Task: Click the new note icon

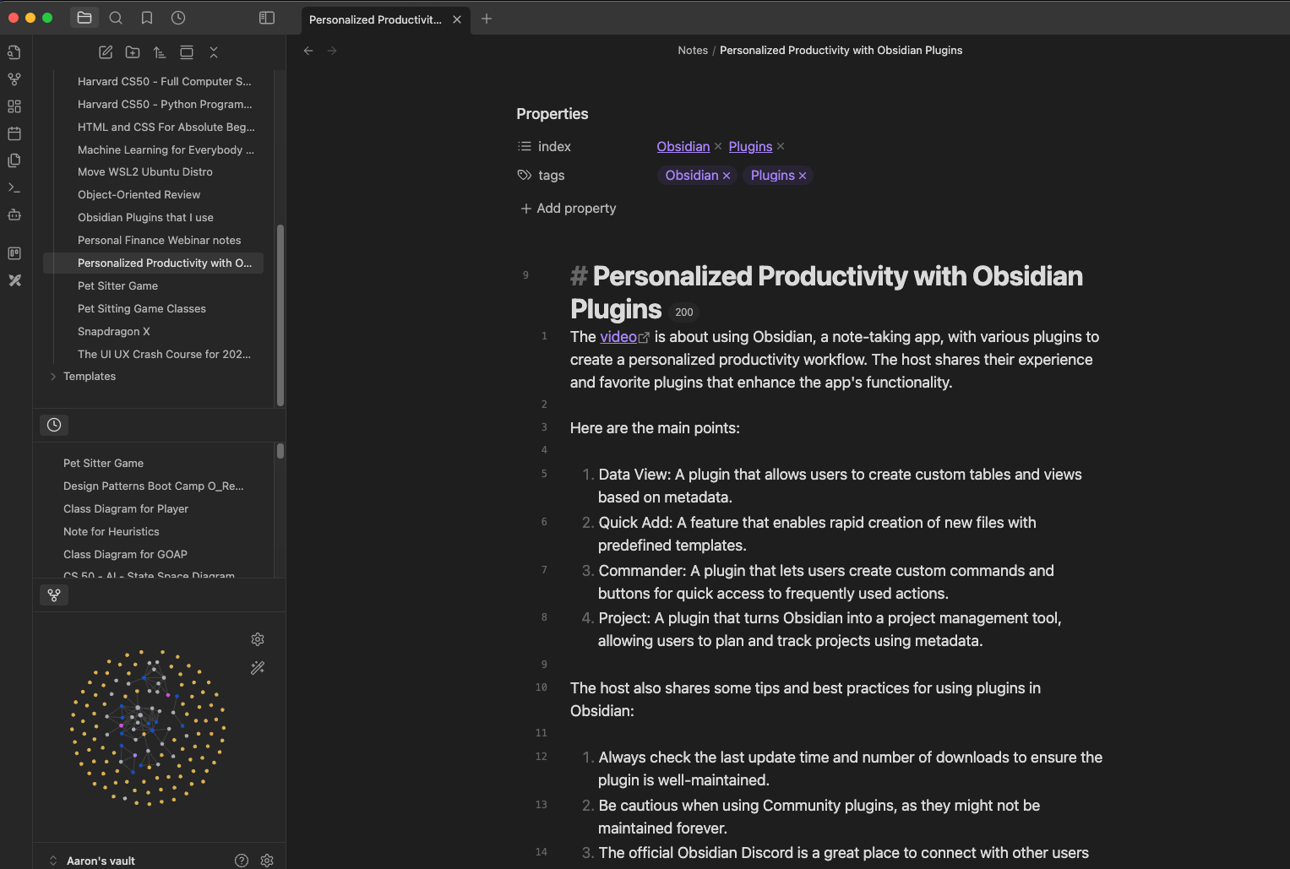Action: (106, 52)
